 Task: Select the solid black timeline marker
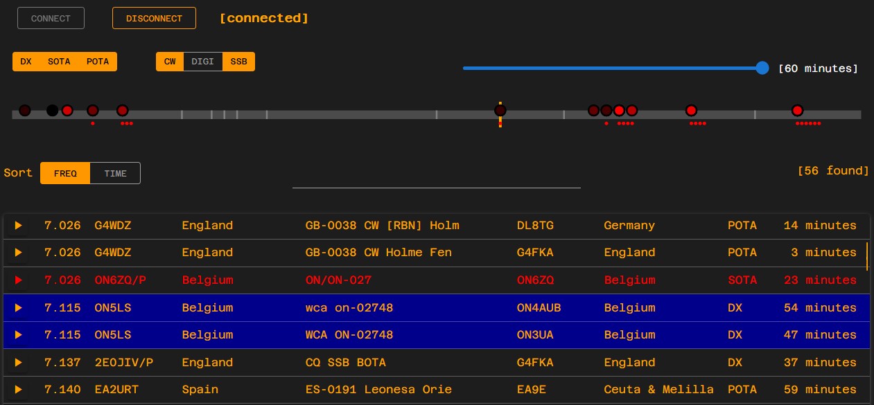(52, 110)
